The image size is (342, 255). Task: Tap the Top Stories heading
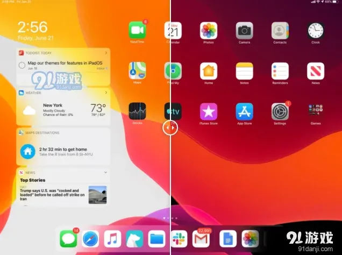point(33,180)
